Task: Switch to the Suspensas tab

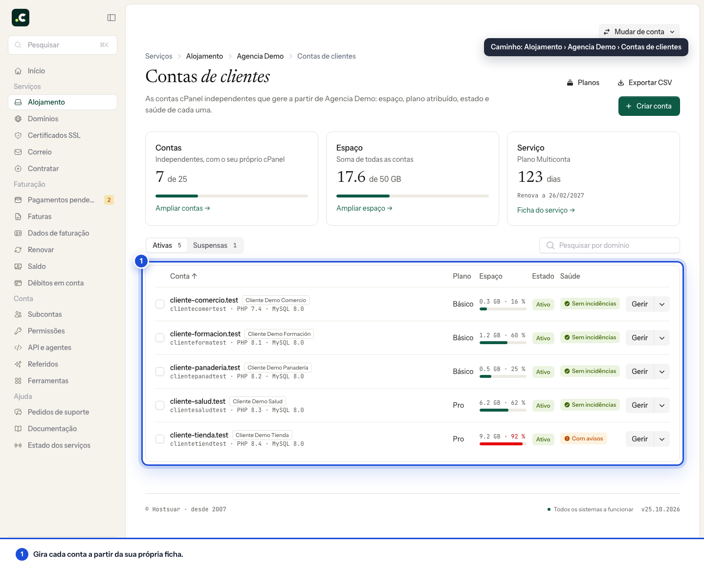Action: tap(215, 245)
